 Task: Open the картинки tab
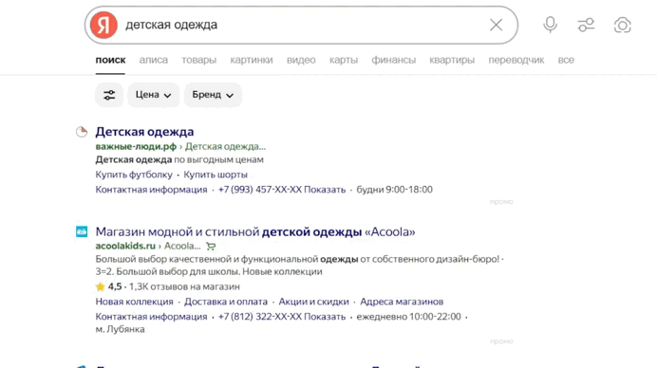(x=252, y=60)
